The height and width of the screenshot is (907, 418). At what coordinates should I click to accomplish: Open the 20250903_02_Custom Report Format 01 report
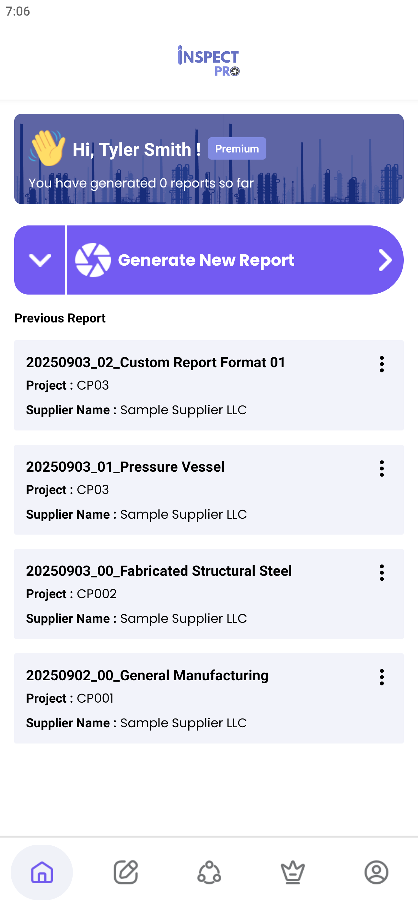(x=156, y=363)
